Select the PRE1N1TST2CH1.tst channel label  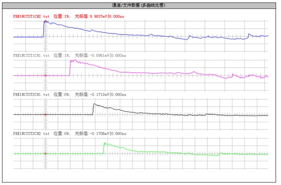[x=31, y=94]
